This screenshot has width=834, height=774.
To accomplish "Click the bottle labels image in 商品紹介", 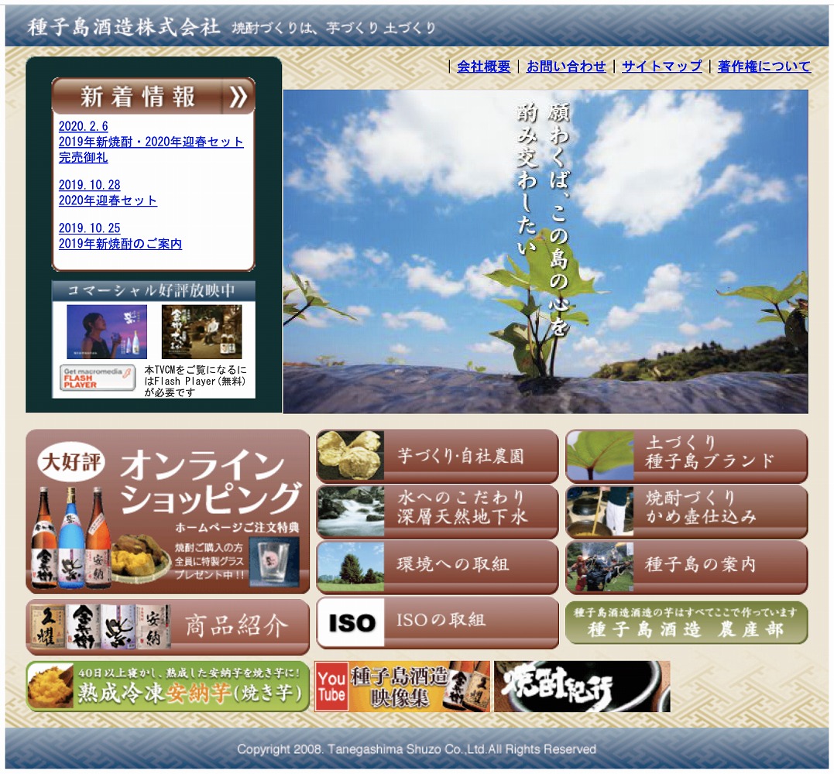I will 100,626.
